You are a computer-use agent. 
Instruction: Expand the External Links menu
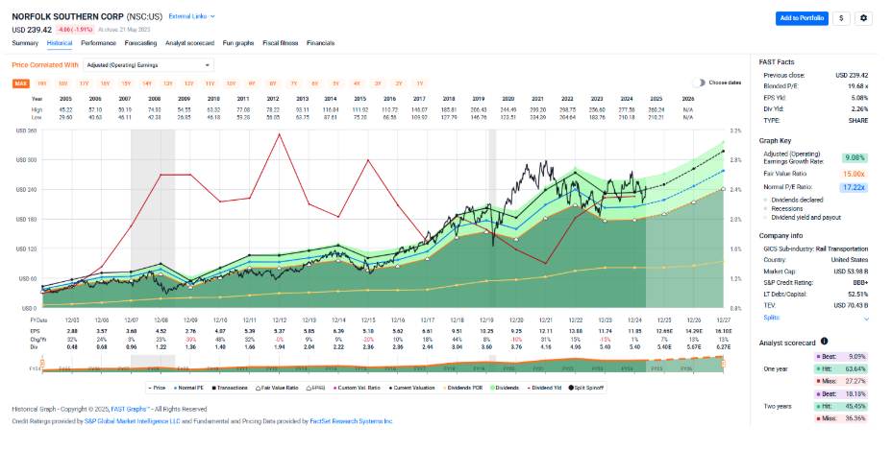click(191, 16)
